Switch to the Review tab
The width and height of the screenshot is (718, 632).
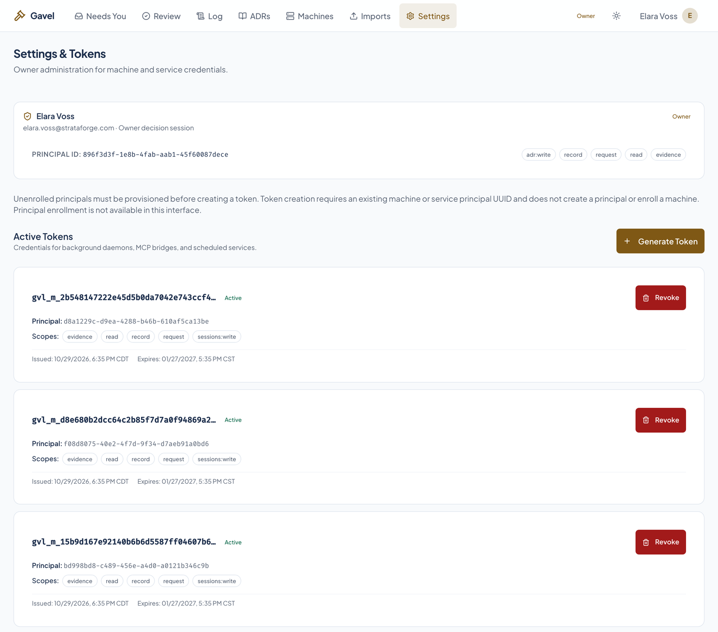(x=161, y=16)
